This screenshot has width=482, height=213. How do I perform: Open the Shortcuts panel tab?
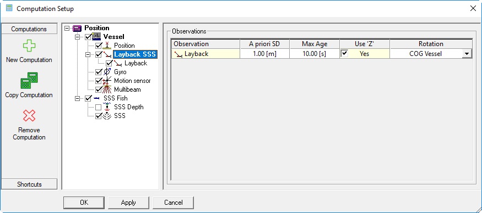click(29, 184)
